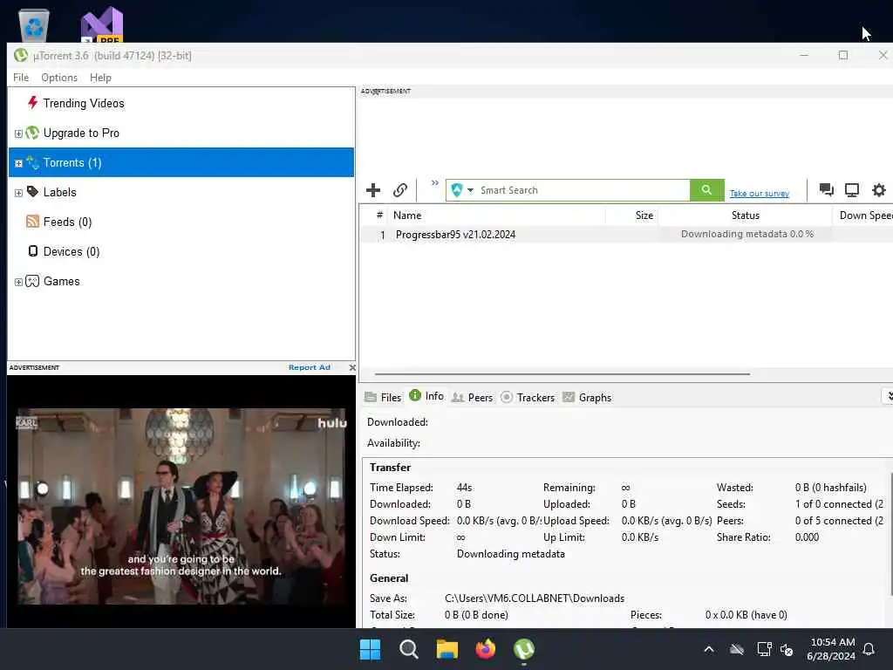The width and height of the screenshot is (893, 670).
Task: Open Preferences gear icon
Action: pos(879,189)
